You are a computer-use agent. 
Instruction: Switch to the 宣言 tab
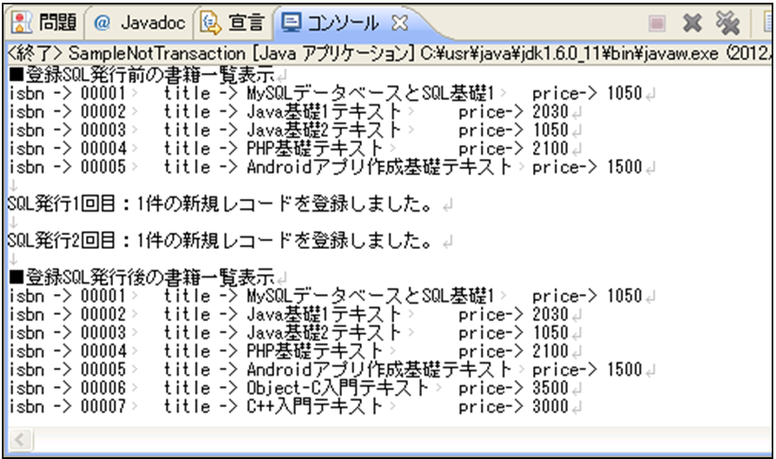click(x=237, y=21)
